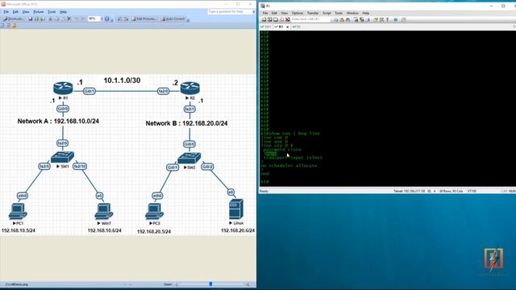Rotate picture right in Picture Manager toolbar
516x290 pixels.
pos(126,19)
